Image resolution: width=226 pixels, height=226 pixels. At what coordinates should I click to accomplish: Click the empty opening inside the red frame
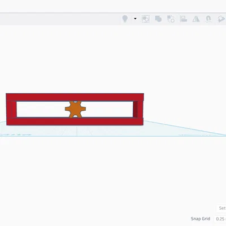41,110
